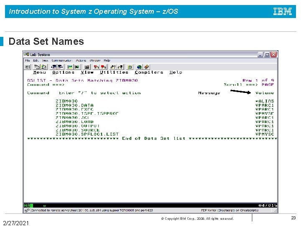Open the emulator View menu beside Edit

pyautogui.click(x=45, y=60)
